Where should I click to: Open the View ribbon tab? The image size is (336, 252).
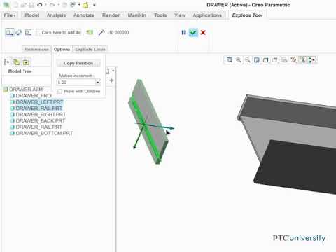coord(180,15)
